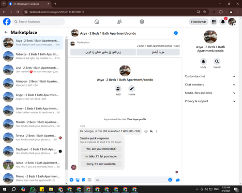Open account profile picture menu
The height and width of the screenshot is (193, 242).
(232, 22)
